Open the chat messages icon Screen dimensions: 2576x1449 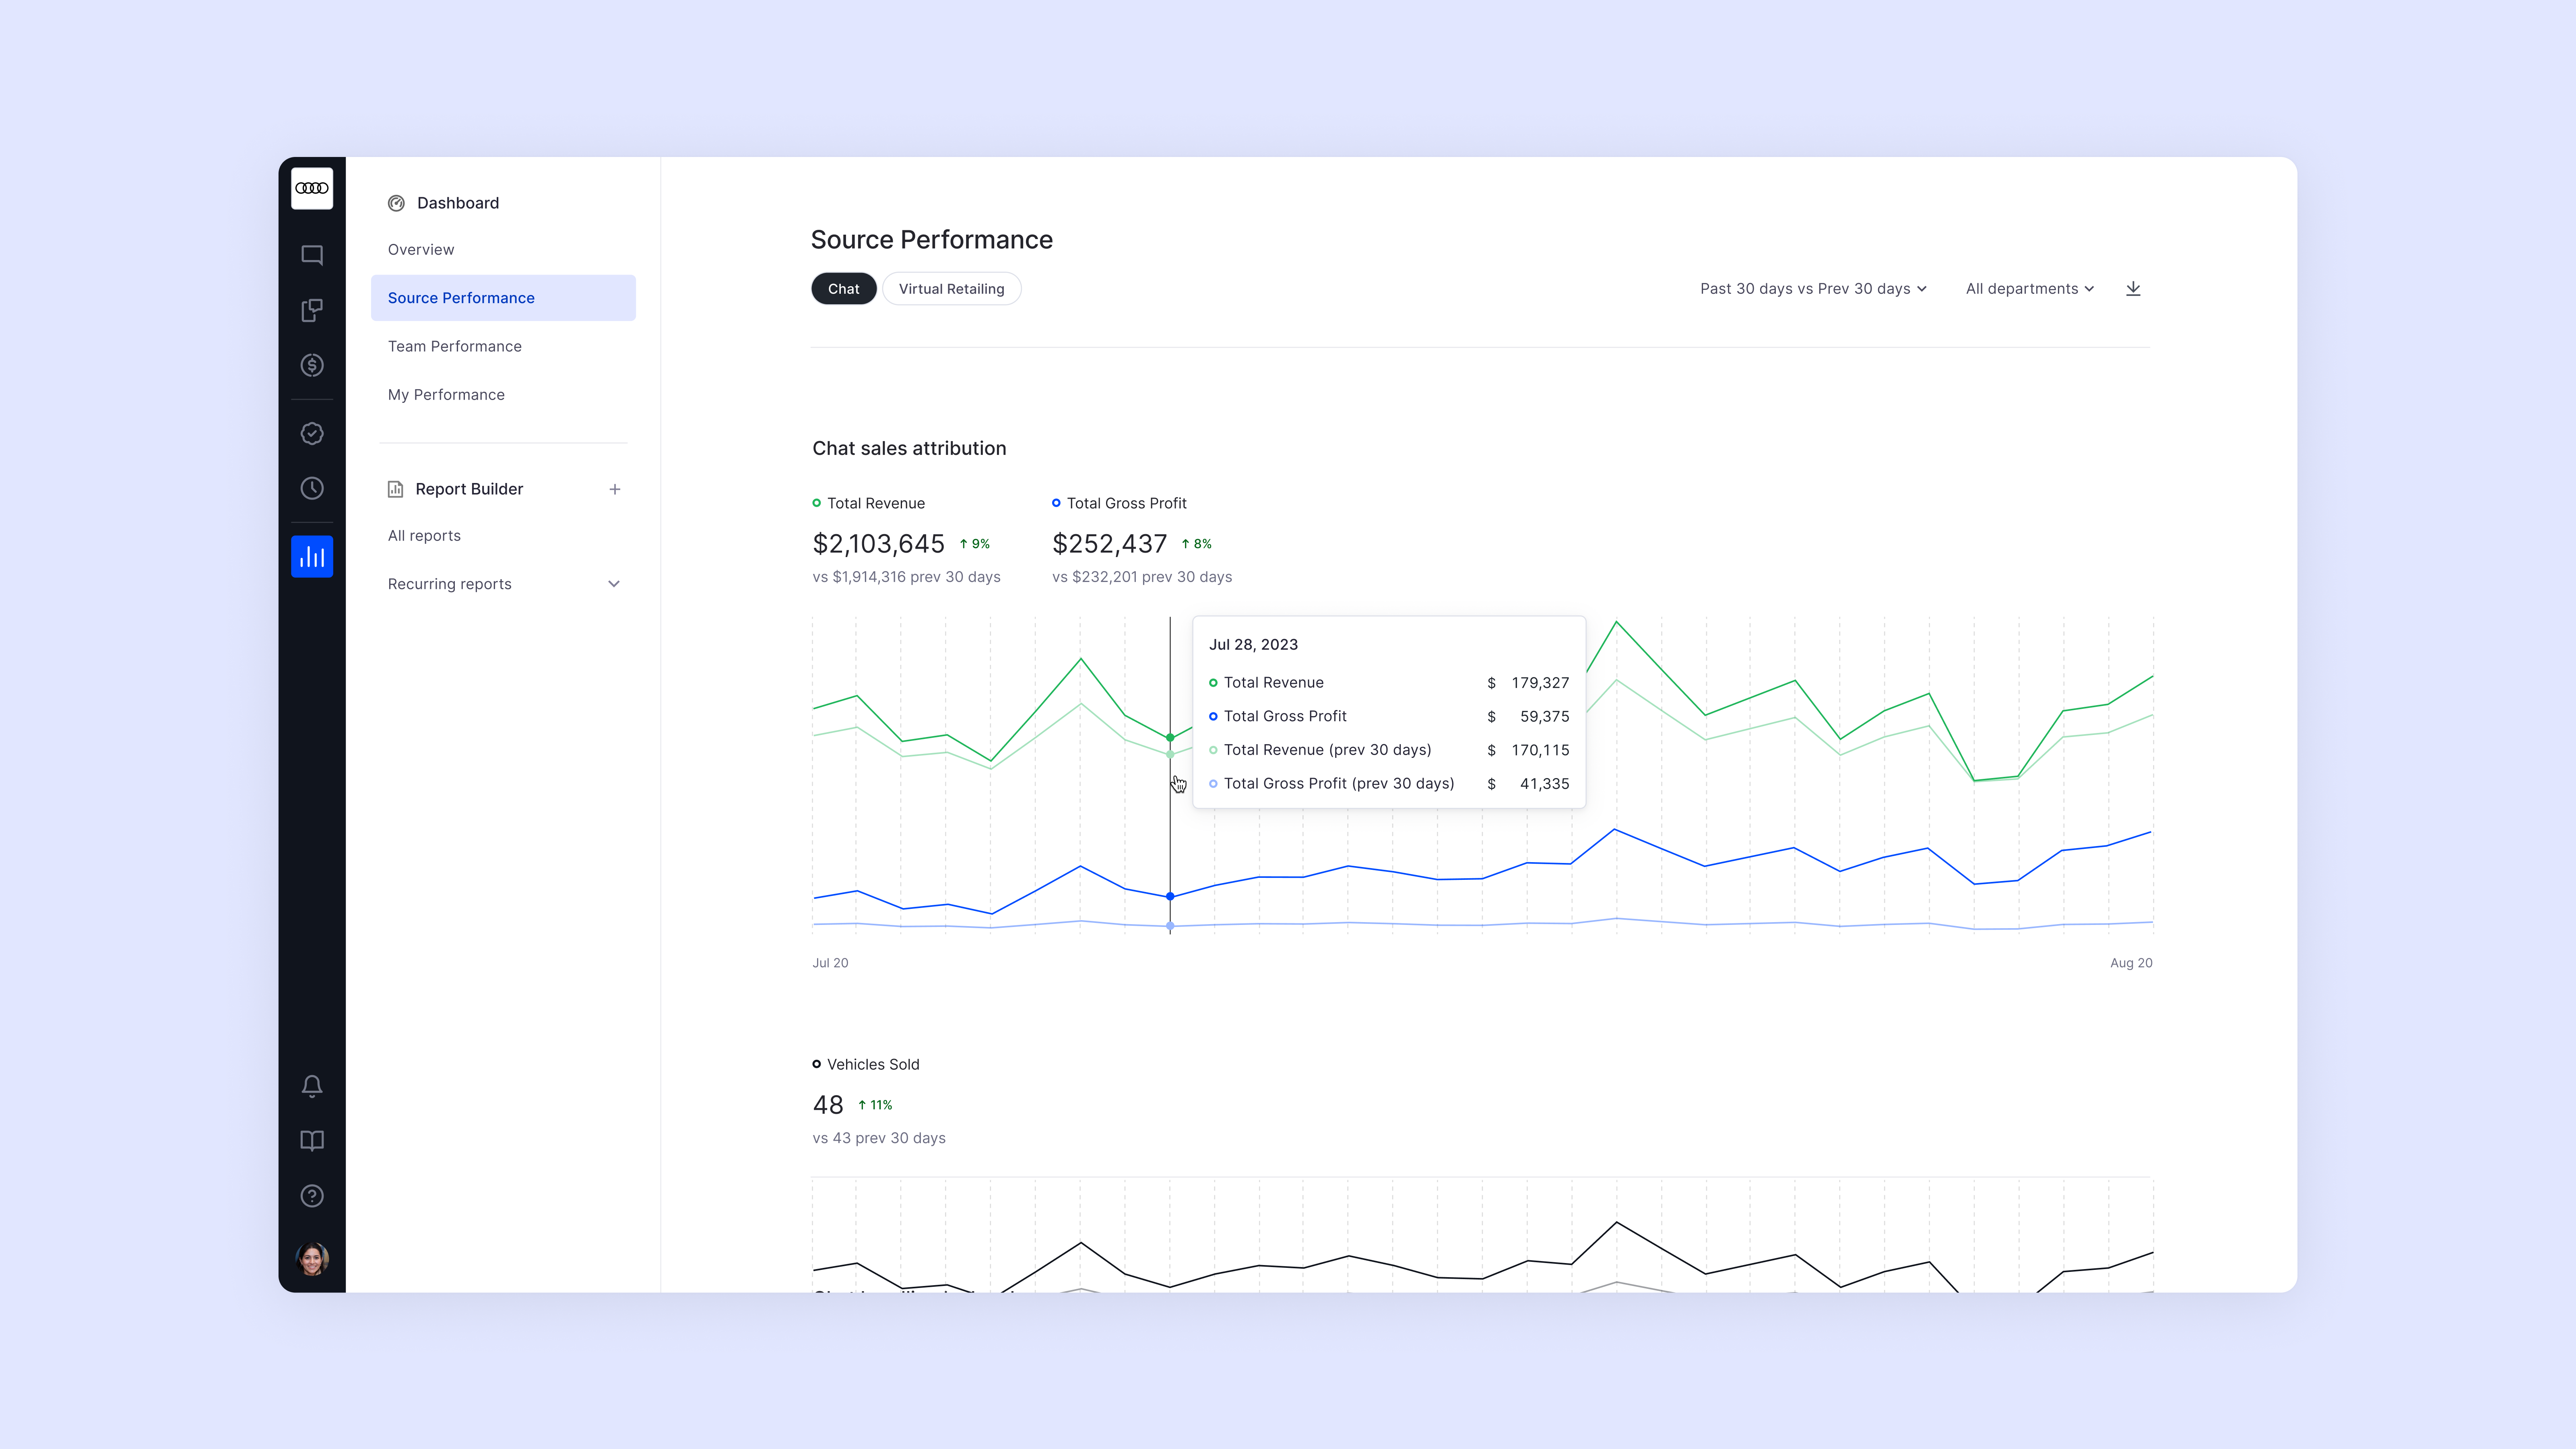pos(312,255)
